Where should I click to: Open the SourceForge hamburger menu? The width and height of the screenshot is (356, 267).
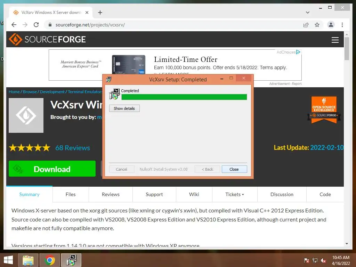pos(335,40)
